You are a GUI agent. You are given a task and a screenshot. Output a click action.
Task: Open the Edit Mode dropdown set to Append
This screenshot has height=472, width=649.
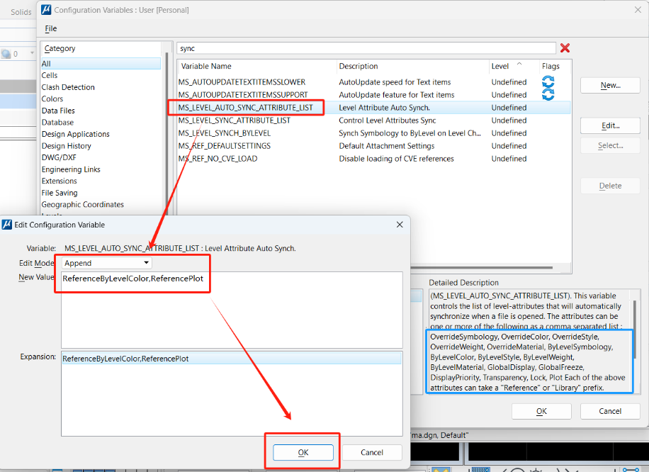(x=106, y=263)
